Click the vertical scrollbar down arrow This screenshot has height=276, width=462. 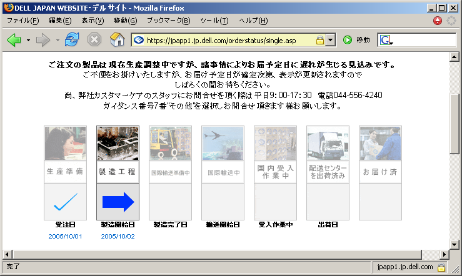click(x=455, y=244)
